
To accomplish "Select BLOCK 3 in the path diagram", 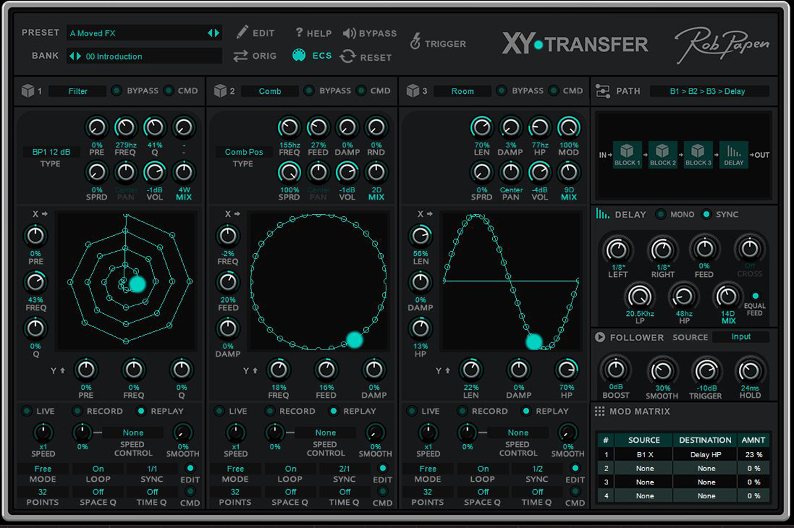I will coord(699,155).
